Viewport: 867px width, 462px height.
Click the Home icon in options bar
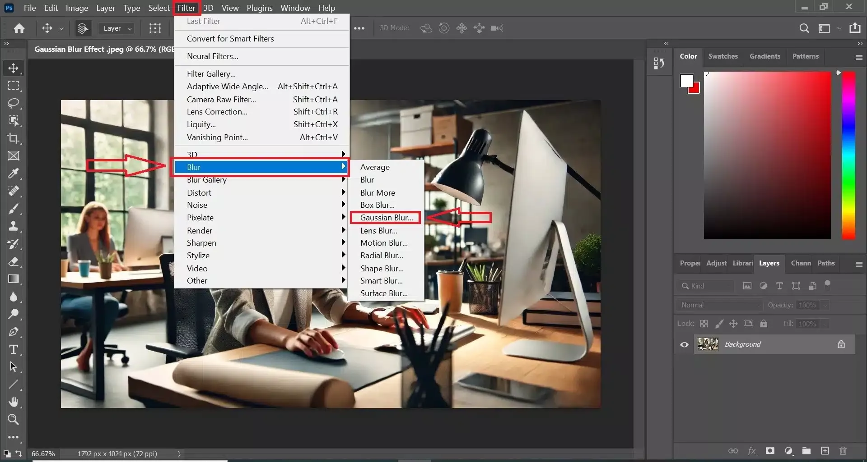click(19, 28)
